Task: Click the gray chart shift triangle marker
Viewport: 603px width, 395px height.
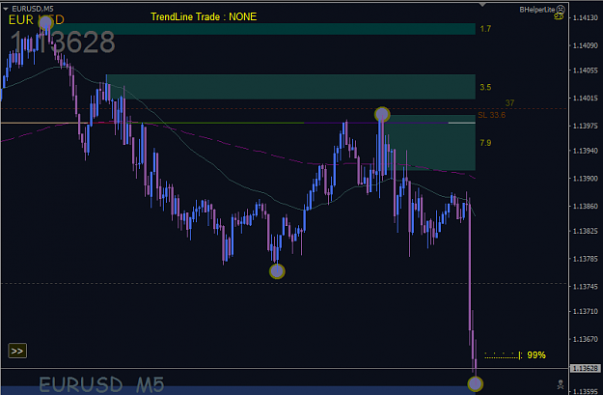Action: tap(482, 5)
